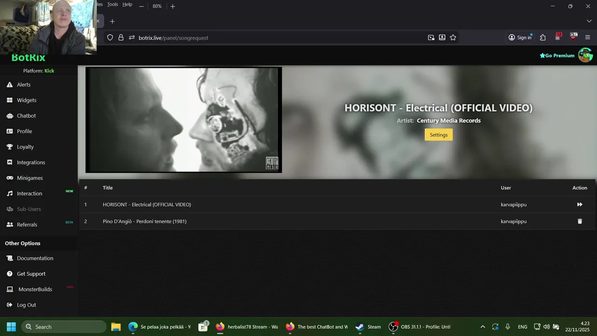Open the site permissions icon
This screenshot has width=597, height=336.
[x=132, y=38]
